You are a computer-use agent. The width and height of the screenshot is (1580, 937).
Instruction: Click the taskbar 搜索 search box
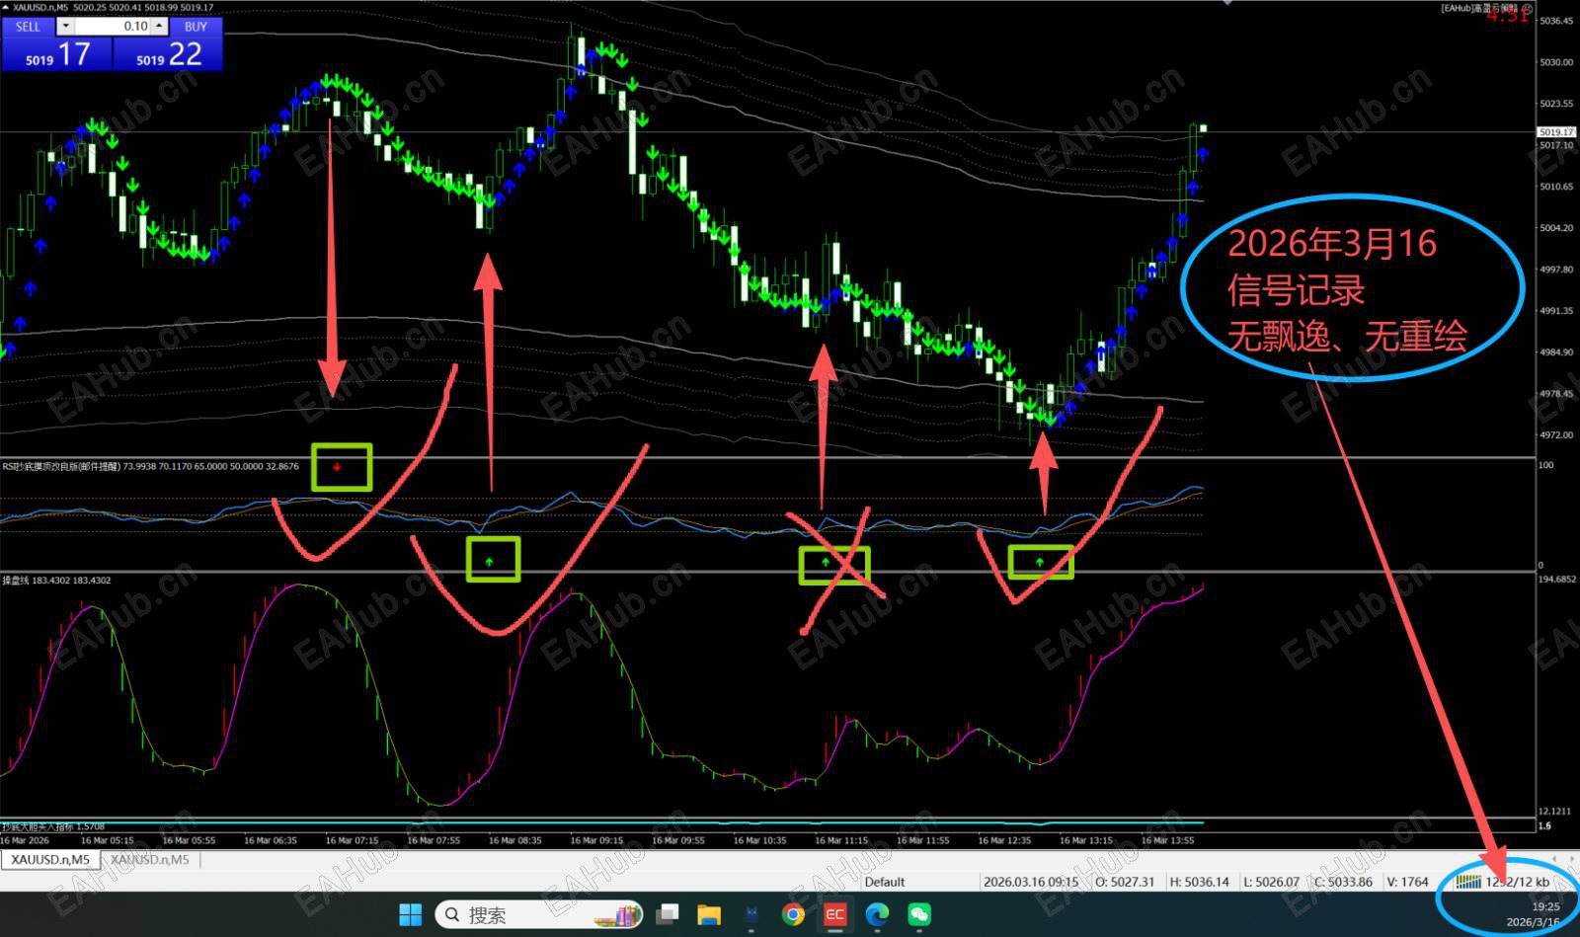pos(538,915)
